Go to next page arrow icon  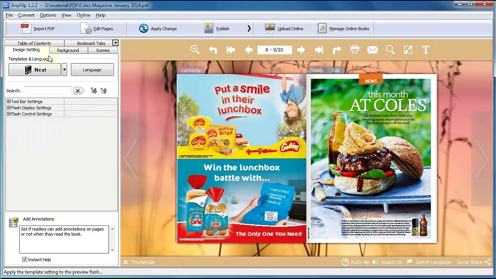click(301, 50)
